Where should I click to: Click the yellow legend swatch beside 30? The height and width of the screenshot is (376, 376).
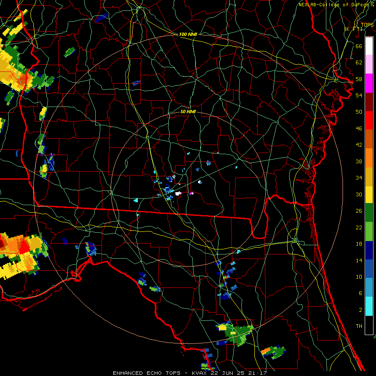pos(369,194)
